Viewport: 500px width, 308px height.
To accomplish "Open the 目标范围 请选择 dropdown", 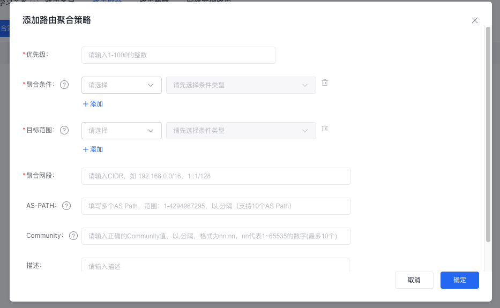I will [122, 131].
